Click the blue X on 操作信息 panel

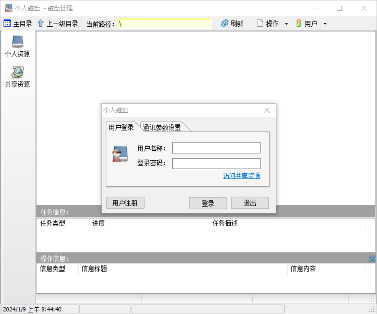point(372,258)
